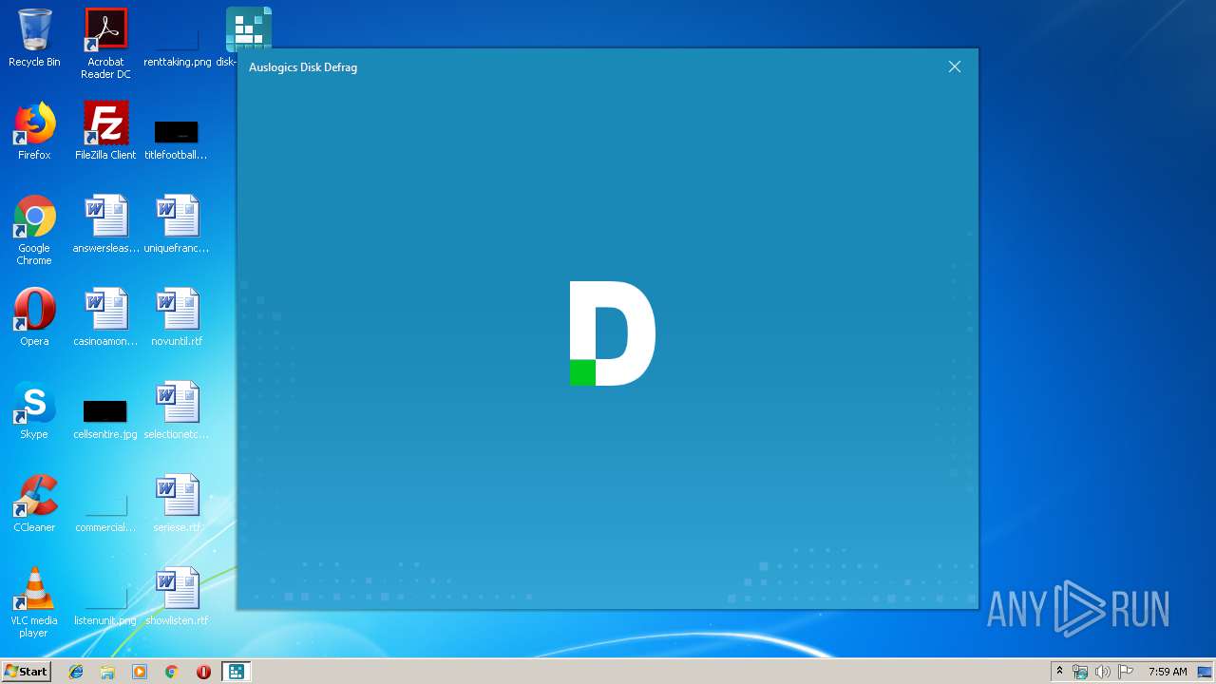The width and height of the screenshot is (1216, 684).
Task: Open Action Center flag icon
Action: [x=1126, y=672]
